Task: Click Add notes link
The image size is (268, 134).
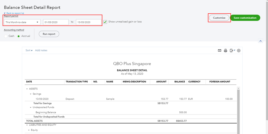Action: click(41, 50)
